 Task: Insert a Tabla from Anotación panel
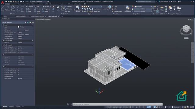click(x=68, y=12)
